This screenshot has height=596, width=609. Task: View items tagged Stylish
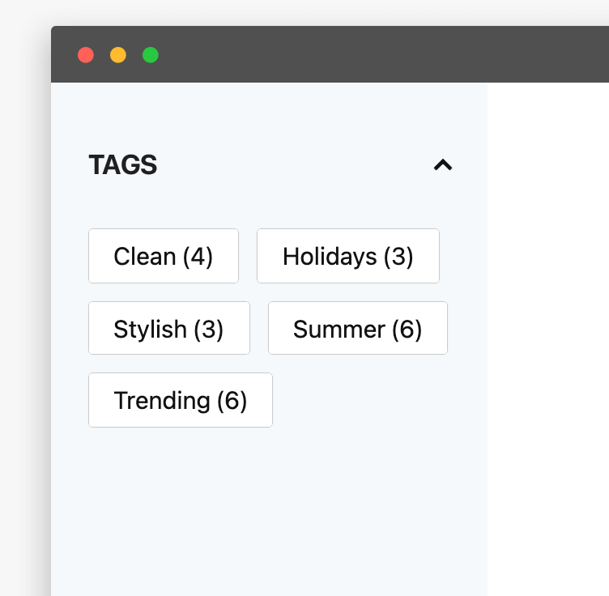168,328
